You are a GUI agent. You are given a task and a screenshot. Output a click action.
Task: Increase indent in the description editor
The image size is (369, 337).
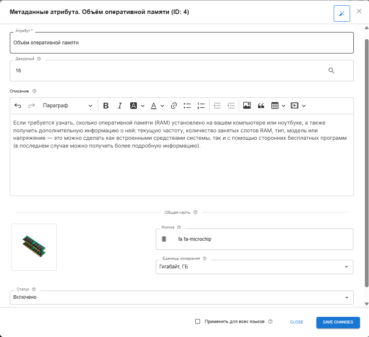231,106
